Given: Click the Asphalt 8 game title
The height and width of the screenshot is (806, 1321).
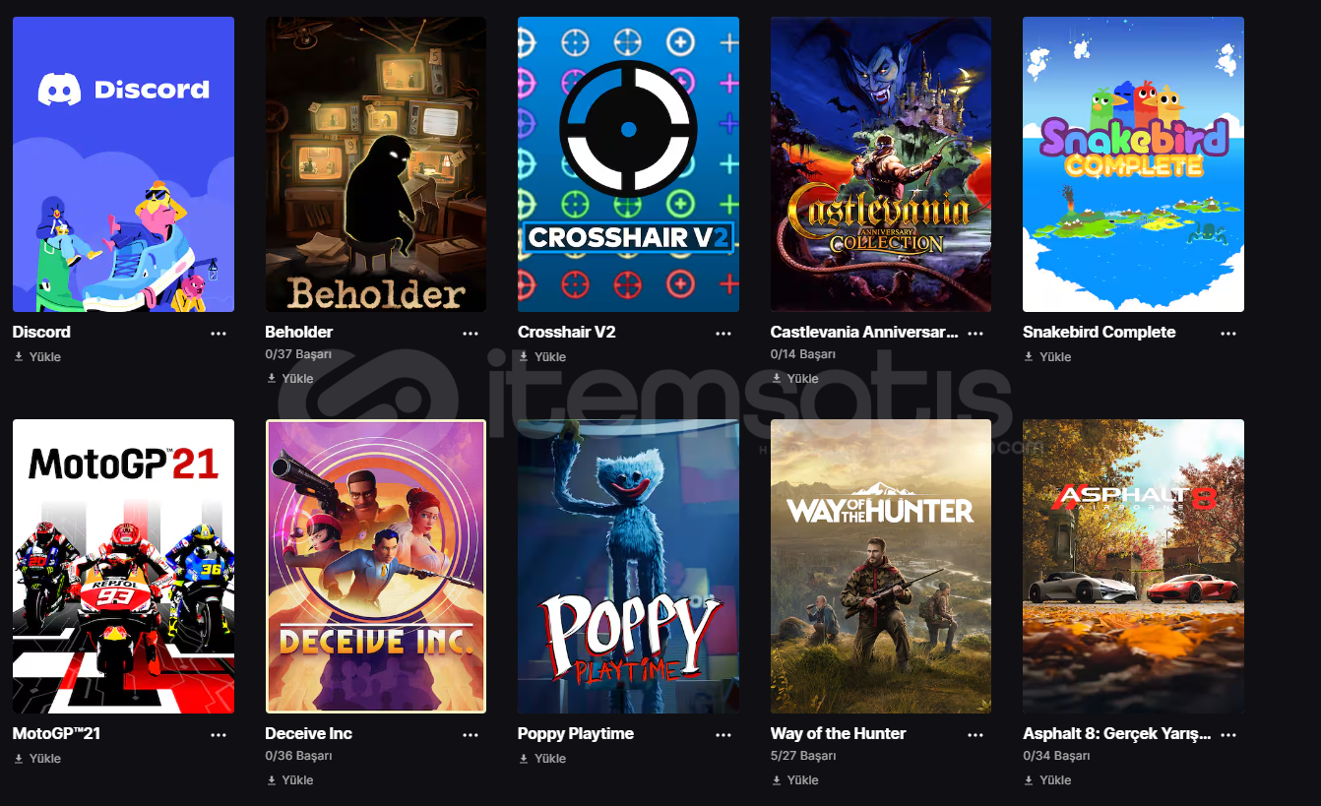Looking at the screenshot, I should [1117, 734].
